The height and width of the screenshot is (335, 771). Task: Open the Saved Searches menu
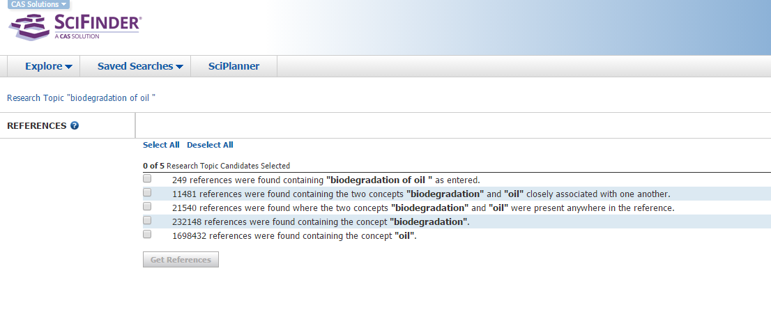click(x=139, y=66)
